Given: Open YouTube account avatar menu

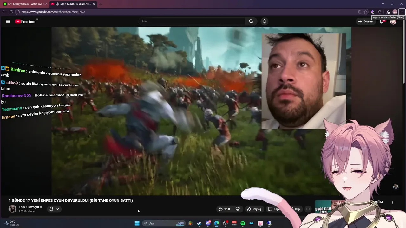Looking at the screenshot, I should [x=393, y=22].
